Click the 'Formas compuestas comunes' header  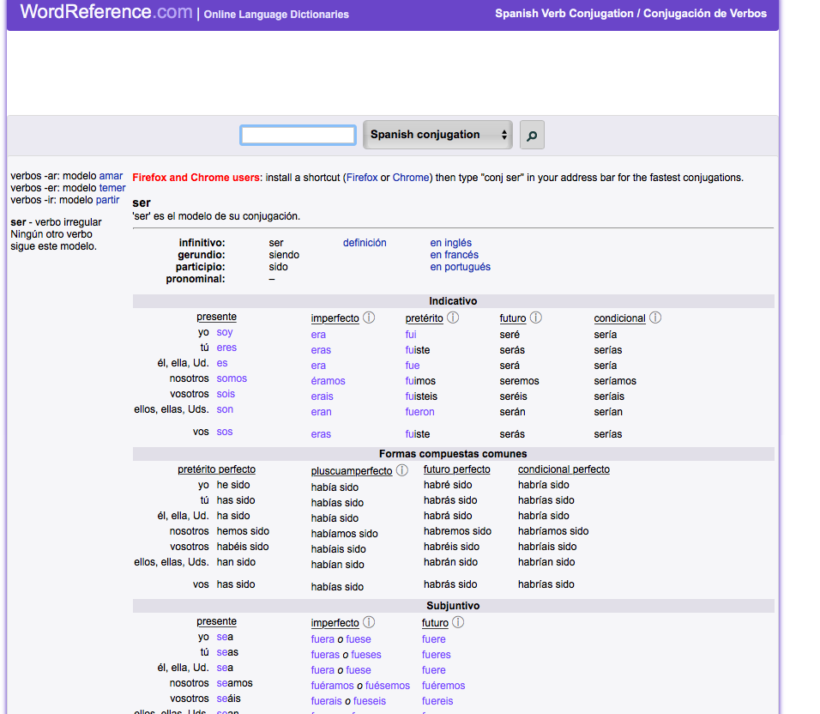click(453, 453)
